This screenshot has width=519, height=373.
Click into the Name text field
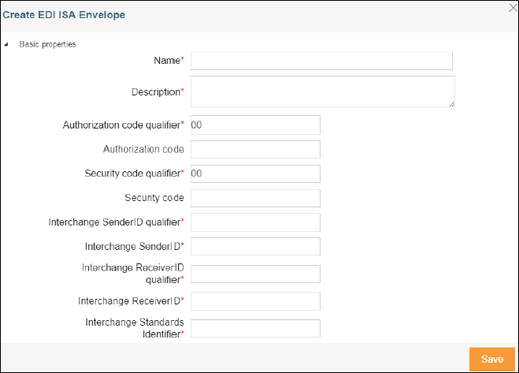pos(321,62)
